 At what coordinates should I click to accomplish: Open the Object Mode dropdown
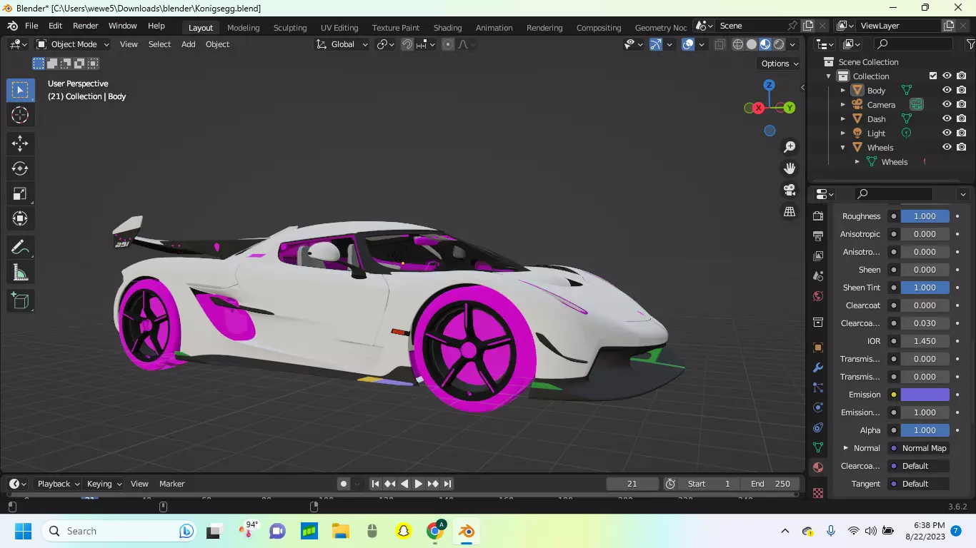coord(73,44)
